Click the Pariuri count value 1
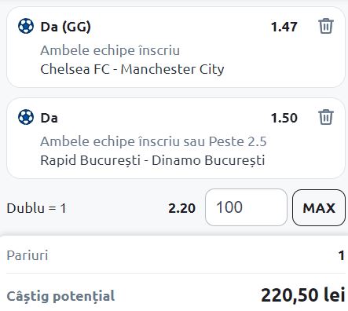Viewport: 348px width, 311px height. coord(341,255)
